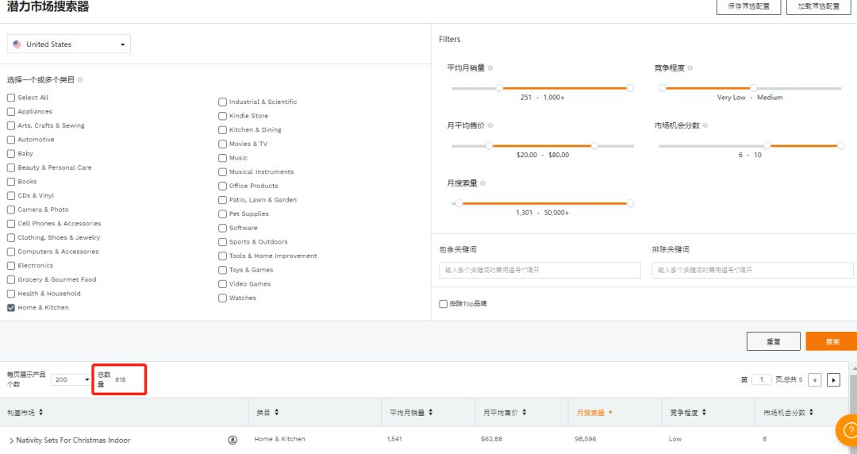This screenshot has height=454, width=857.
Task: Click the 重置 reset button
Action: pos(774,341)
